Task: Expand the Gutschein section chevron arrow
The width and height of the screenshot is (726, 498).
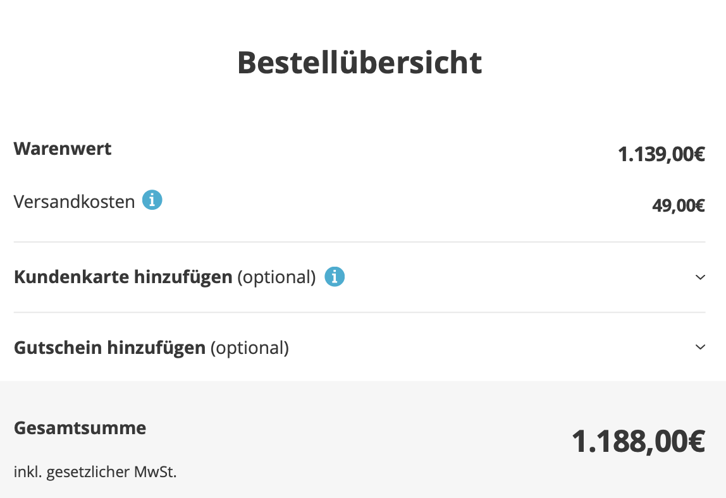Action: [x=699, y=347]
